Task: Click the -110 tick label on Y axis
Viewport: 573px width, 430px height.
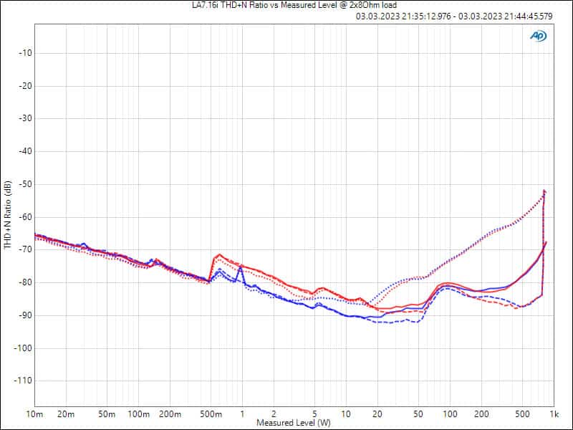Action: (x=19, y=381)
